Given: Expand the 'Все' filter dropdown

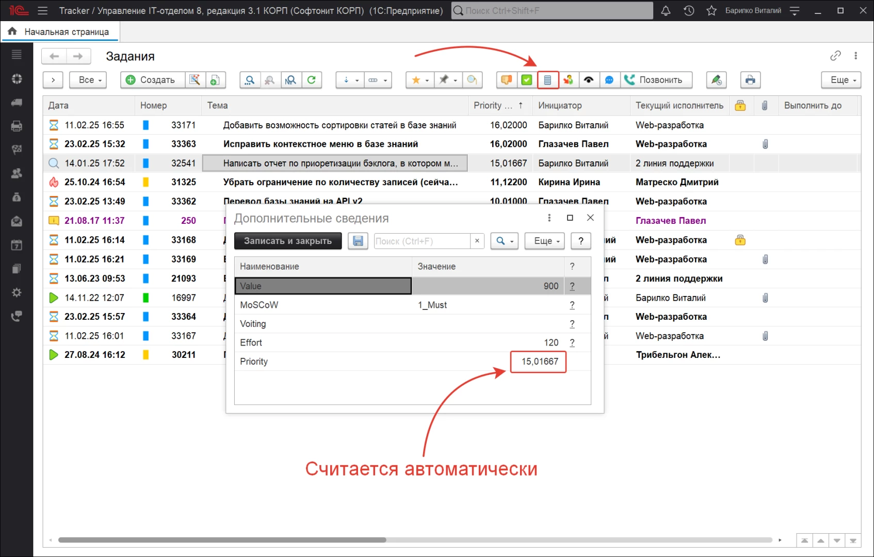Looking at the screenshot, I should [88, 80].
